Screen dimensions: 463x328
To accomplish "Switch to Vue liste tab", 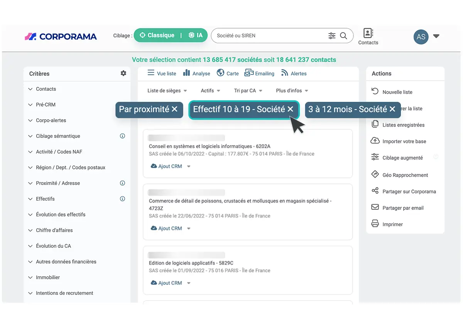I will tap(162, 73).
